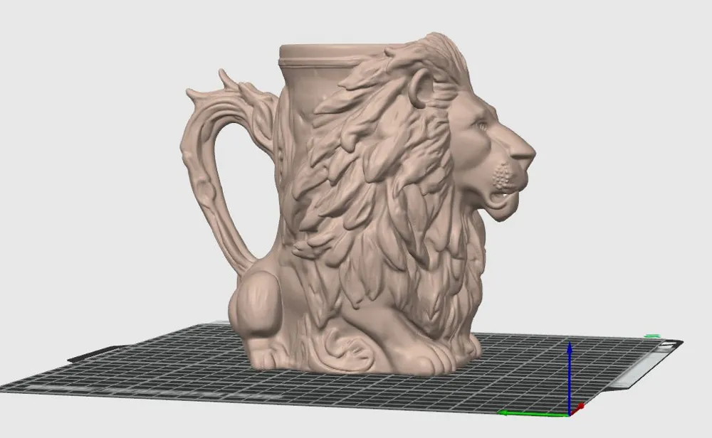Click the lion's nose tip
712x438 pixels.
click(x=529, y=154)
